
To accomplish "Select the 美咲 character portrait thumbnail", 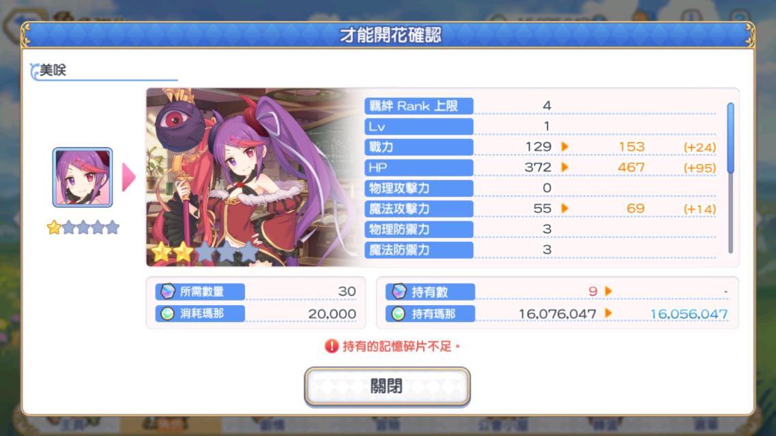I will tap(83, 177).
